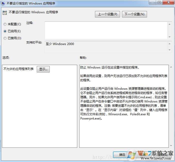Maximize the policy dialog window

(159, 2)
